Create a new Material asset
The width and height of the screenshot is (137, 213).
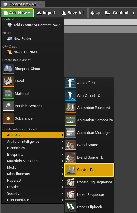[33, 94]
